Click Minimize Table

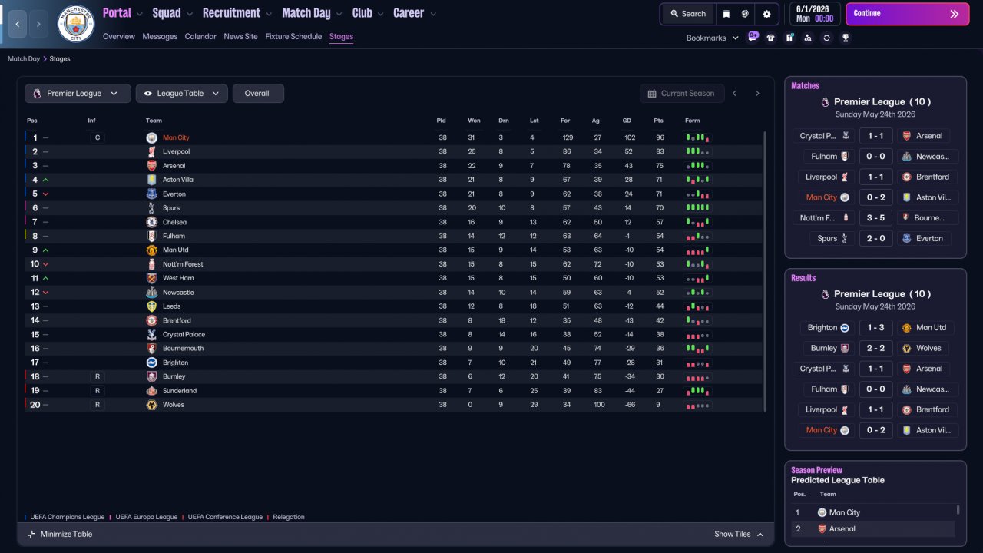(x=60, y=535)
